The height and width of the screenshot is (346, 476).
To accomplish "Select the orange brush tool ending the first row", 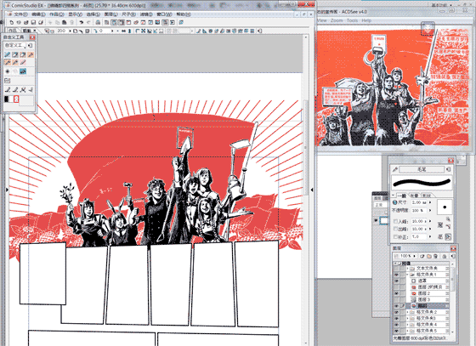I will point(31,54).
